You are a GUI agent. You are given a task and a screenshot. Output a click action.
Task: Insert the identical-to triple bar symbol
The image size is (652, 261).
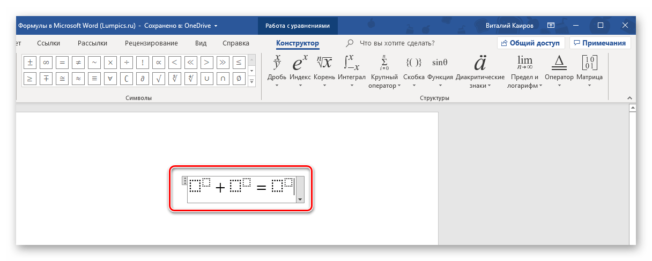(x=94, y=79)
